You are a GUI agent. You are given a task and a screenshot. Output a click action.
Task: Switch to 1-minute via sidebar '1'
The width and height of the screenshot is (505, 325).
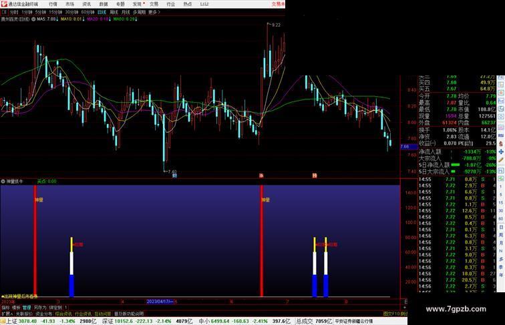(501, 187)
